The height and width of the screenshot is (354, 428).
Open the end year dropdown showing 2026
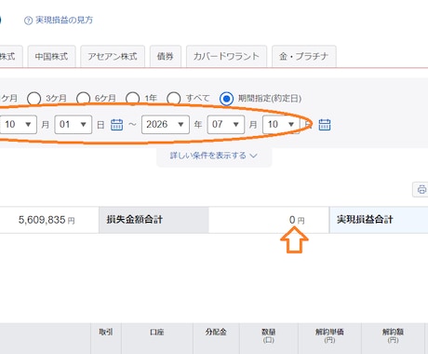tap(166, 125)
